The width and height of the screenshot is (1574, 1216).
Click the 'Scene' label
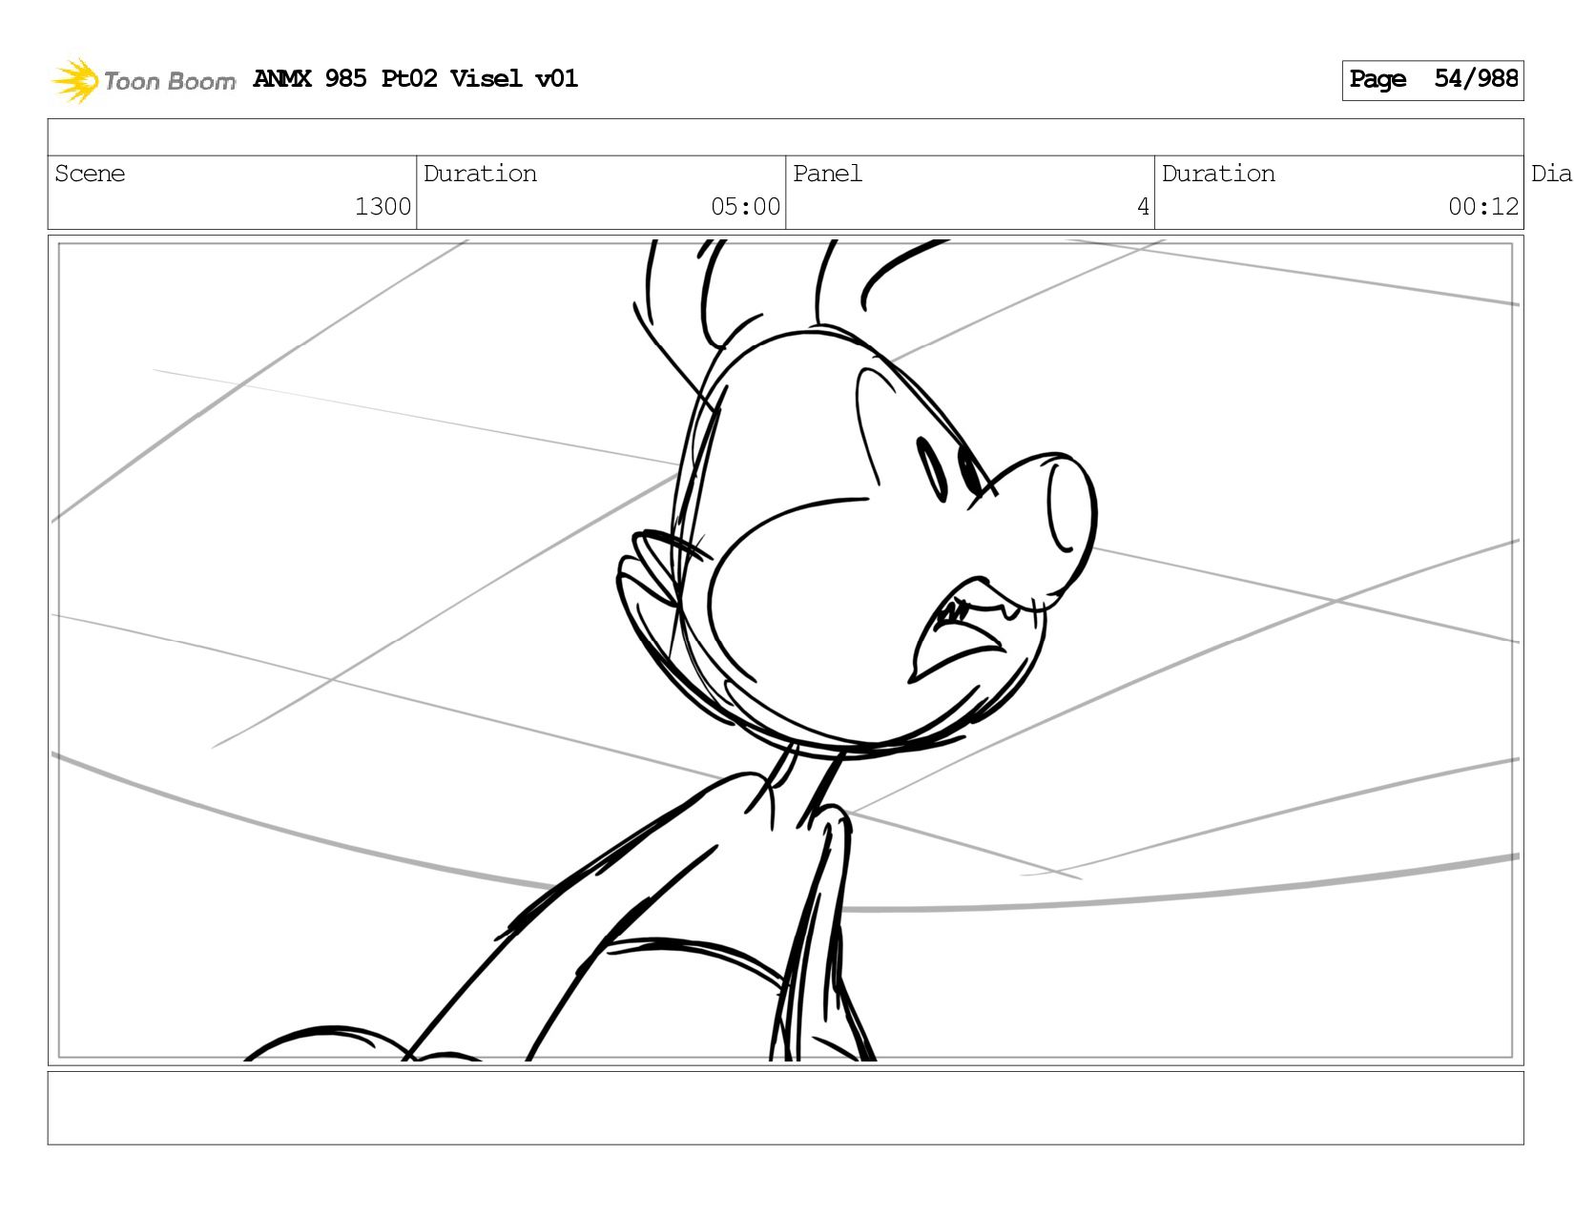(90, 174)
